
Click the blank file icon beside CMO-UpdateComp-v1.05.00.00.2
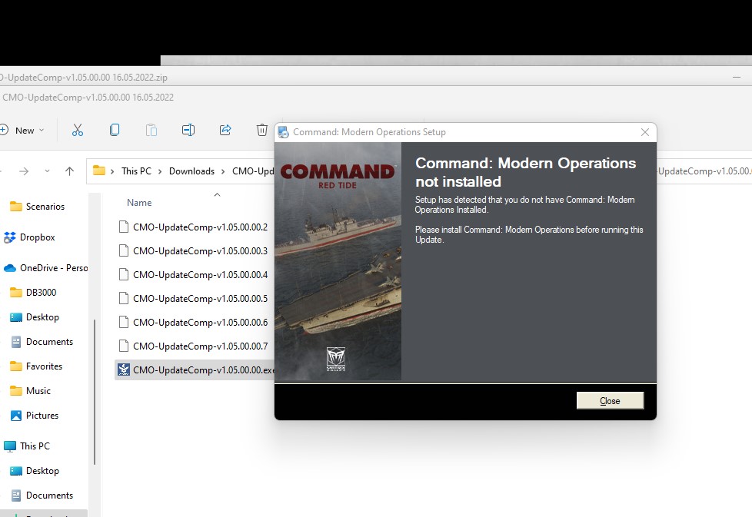pos(124,227)
